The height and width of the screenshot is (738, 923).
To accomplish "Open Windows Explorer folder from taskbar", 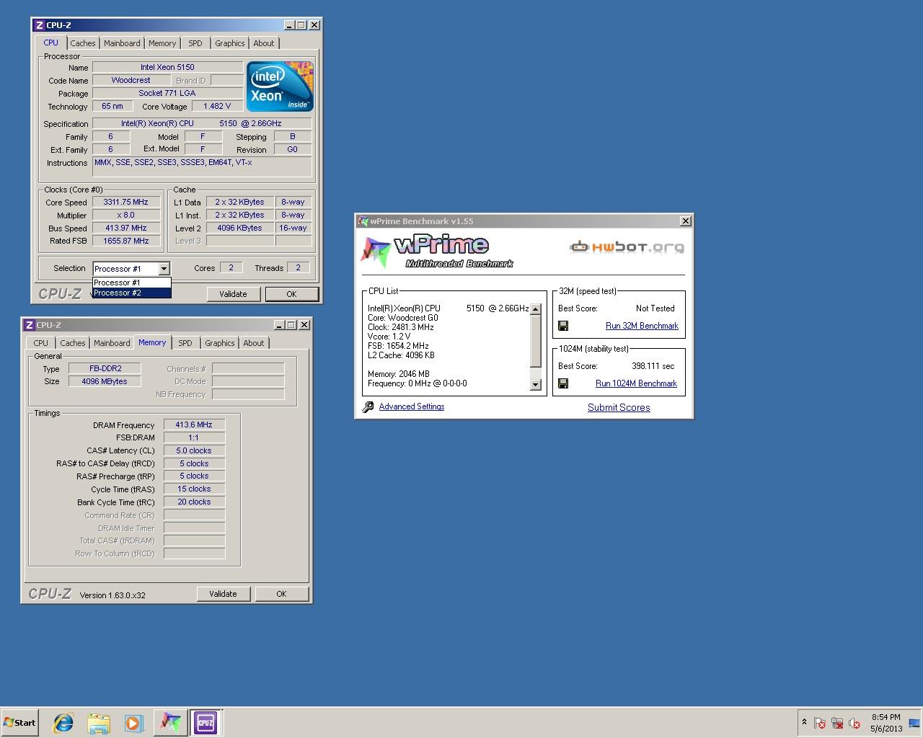I will [x=99, y=723].
